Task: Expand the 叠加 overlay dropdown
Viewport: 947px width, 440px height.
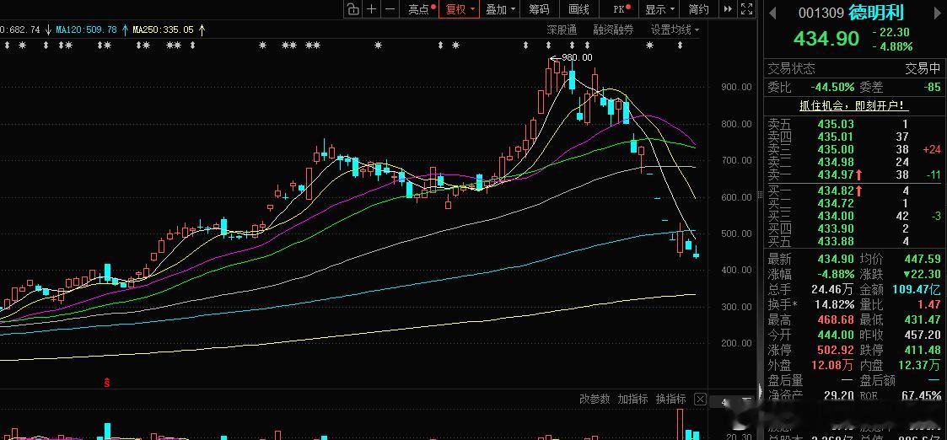Action: 501,9
